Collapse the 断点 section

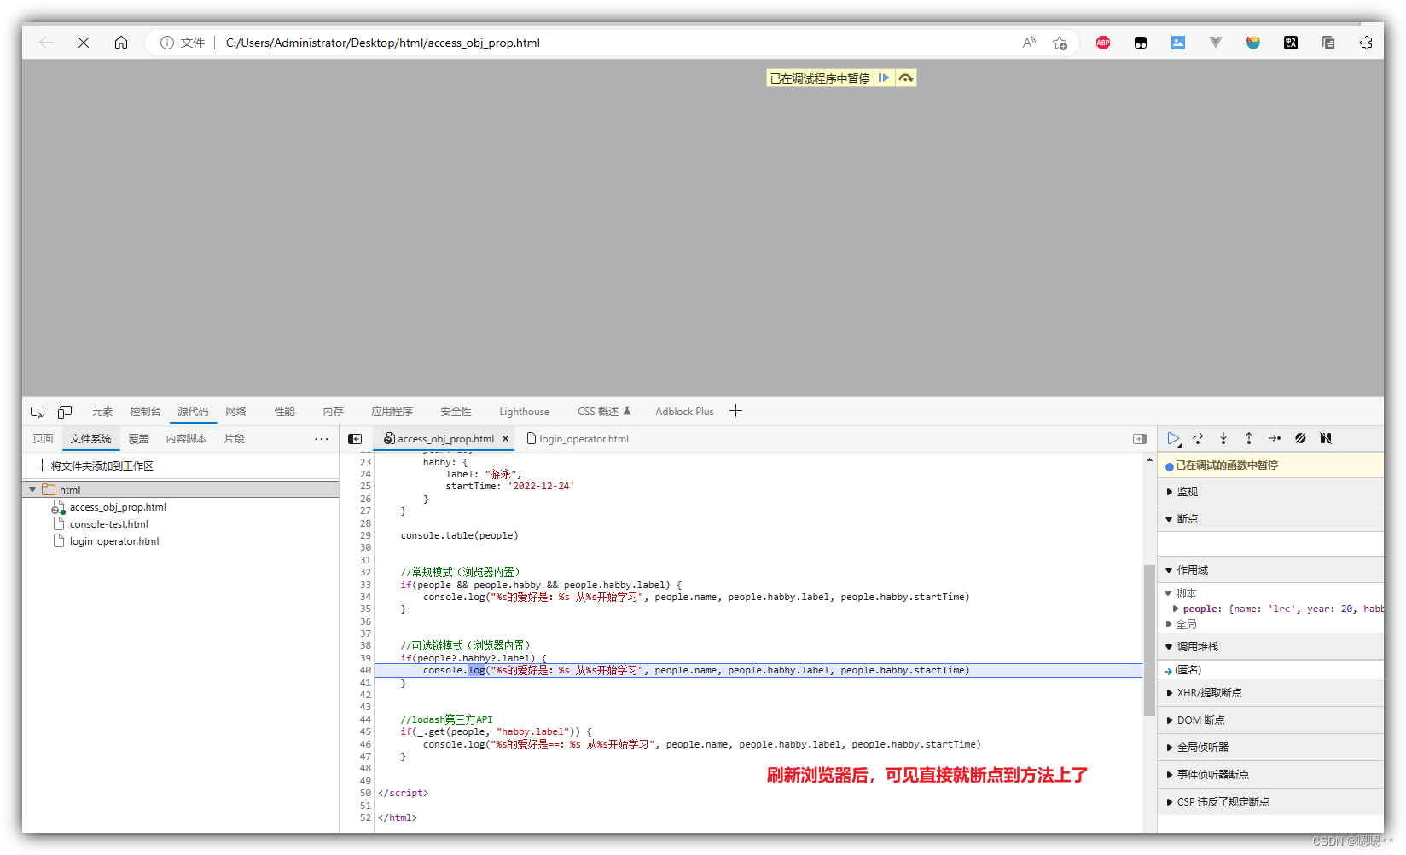coord(1270,519)
